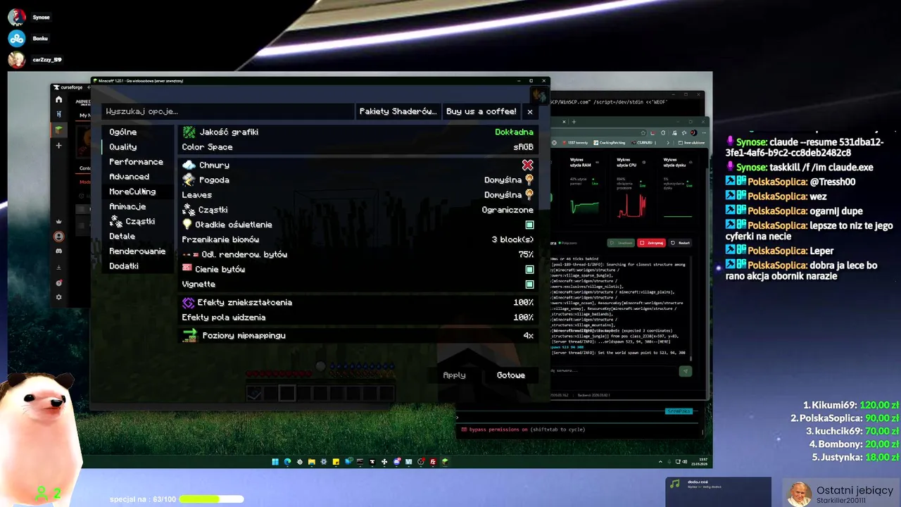Screen dimensions: 901x507
Task: Open File Explorer from the taskbar
Action: [x=312, y=462]
